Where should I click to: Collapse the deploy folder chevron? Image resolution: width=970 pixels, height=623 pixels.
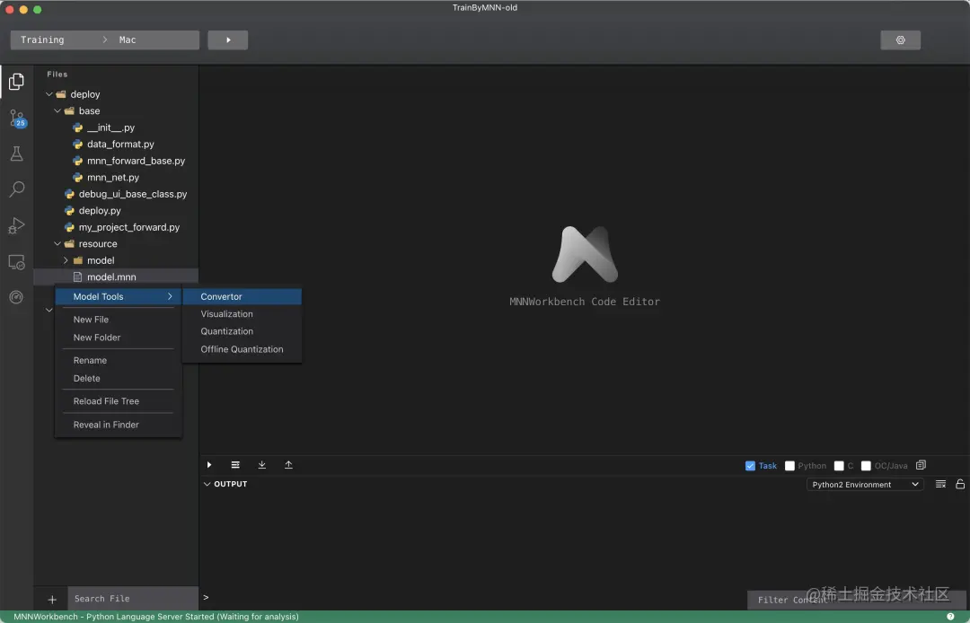[x=48, y=94]
